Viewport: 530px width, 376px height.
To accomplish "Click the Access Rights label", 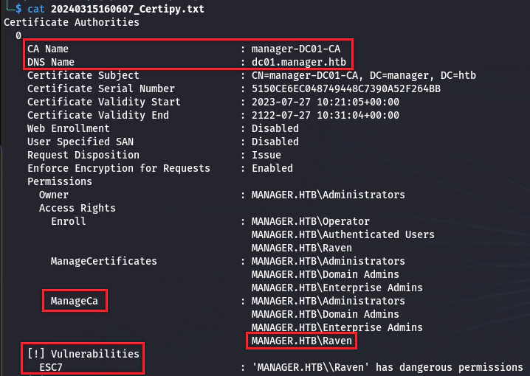I will coord(78,208).
